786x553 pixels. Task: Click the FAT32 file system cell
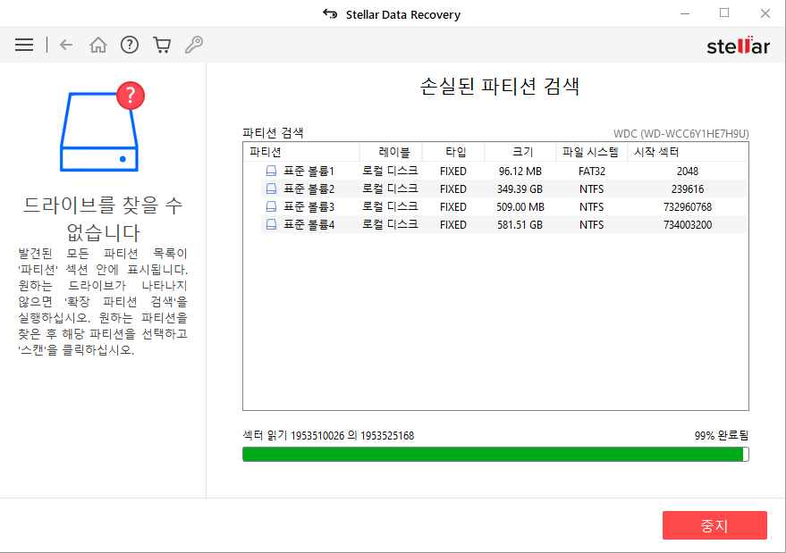pos(591,172)
